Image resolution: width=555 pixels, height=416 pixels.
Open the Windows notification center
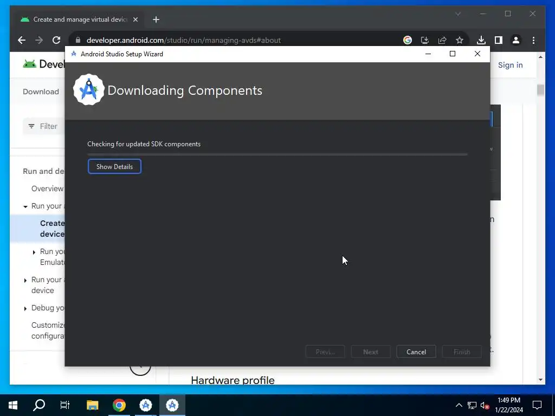pos(537,405)
